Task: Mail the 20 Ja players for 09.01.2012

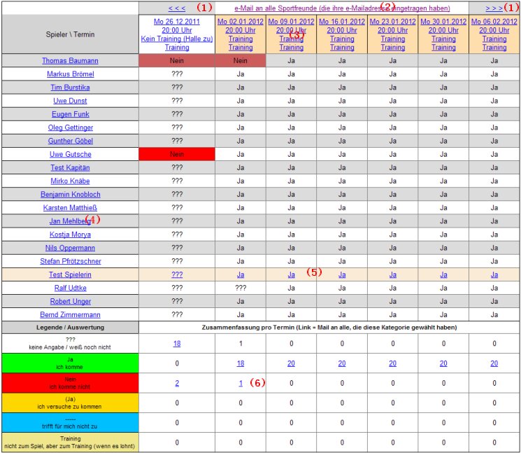Action: point(292,363)
